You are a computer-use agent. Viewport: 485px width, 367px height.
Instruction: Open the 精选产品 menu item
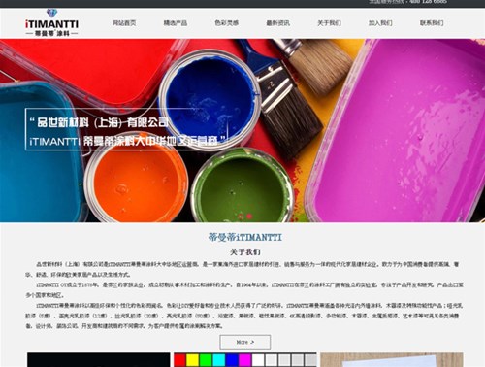coord(176,23)
